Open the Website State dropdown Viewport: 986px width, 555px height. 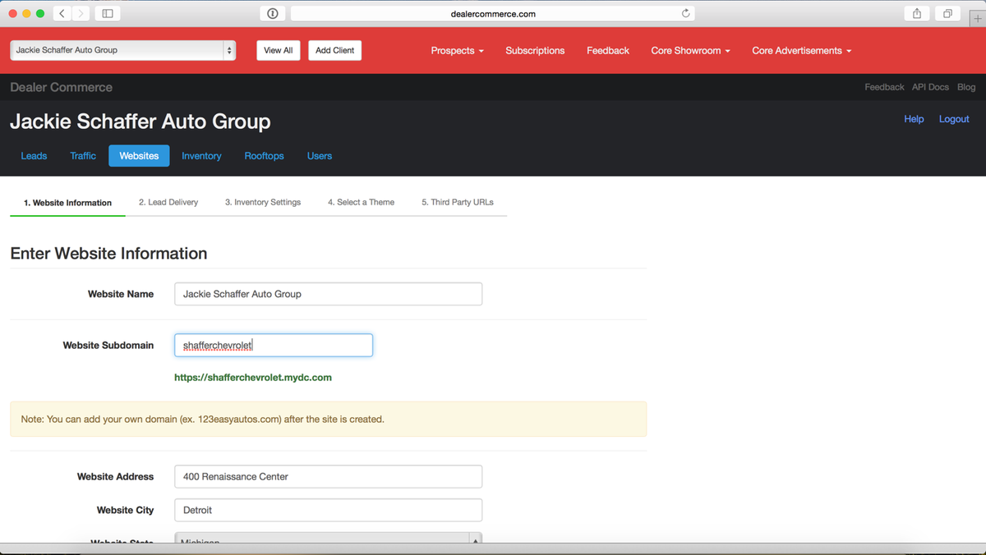coord(328,539)
